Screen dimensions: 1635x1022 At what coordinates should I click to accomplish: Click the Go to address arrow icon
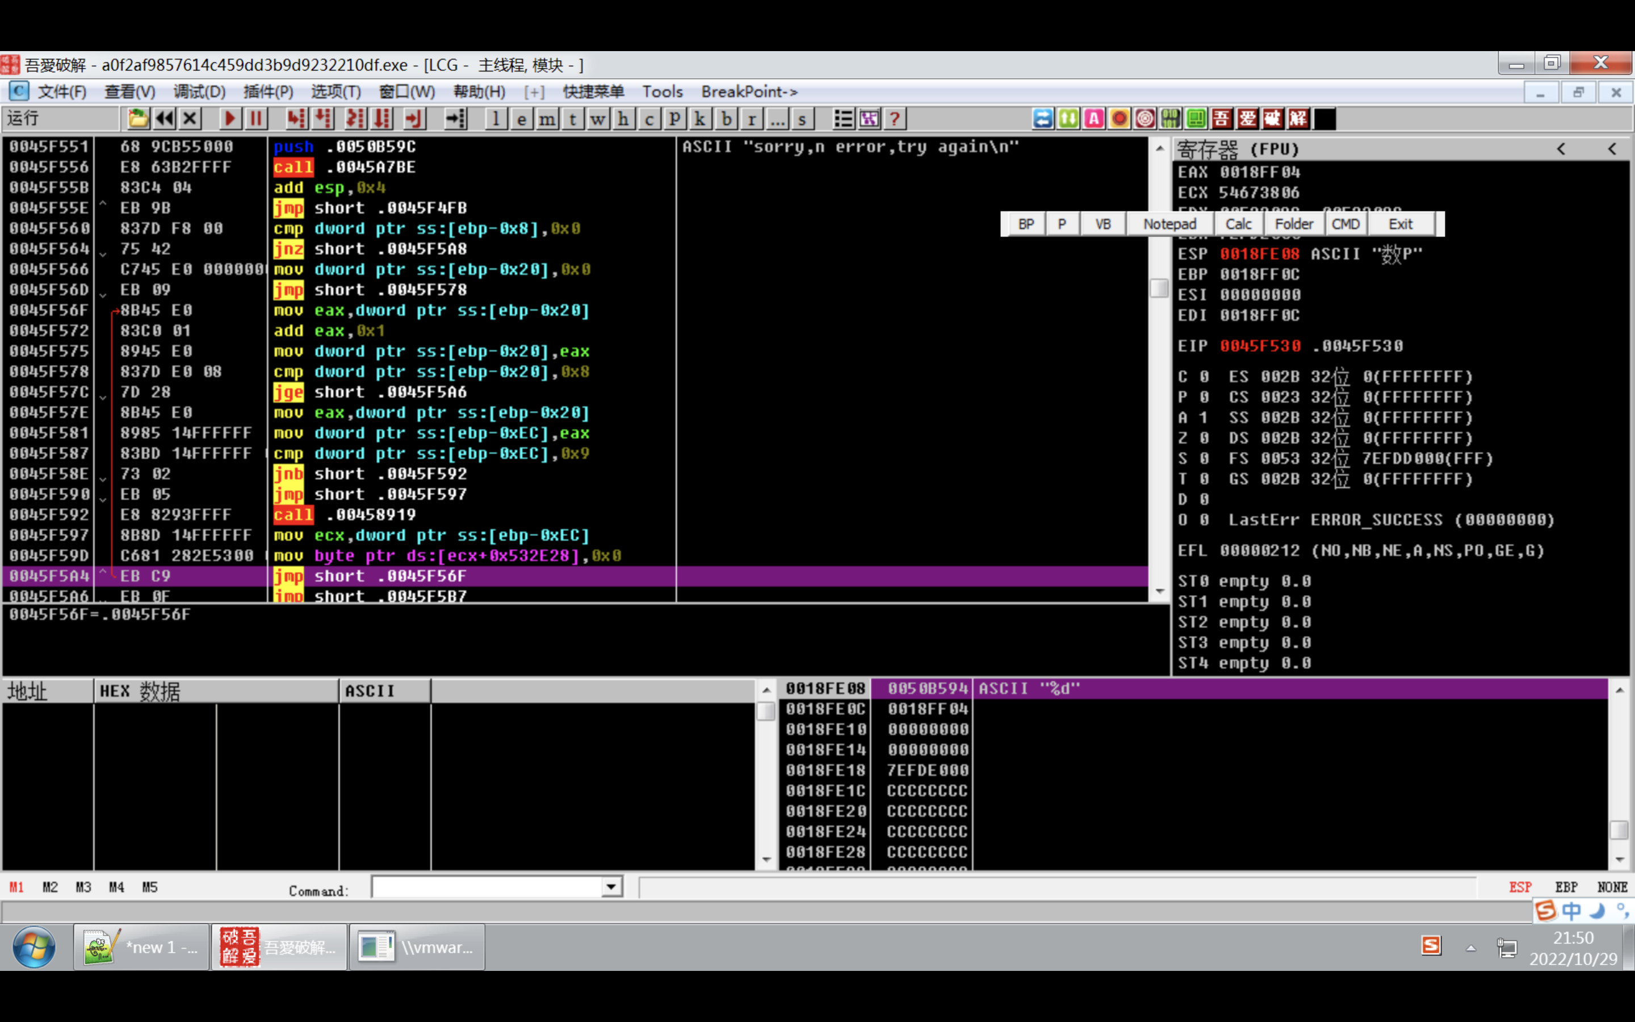point(455,119)
